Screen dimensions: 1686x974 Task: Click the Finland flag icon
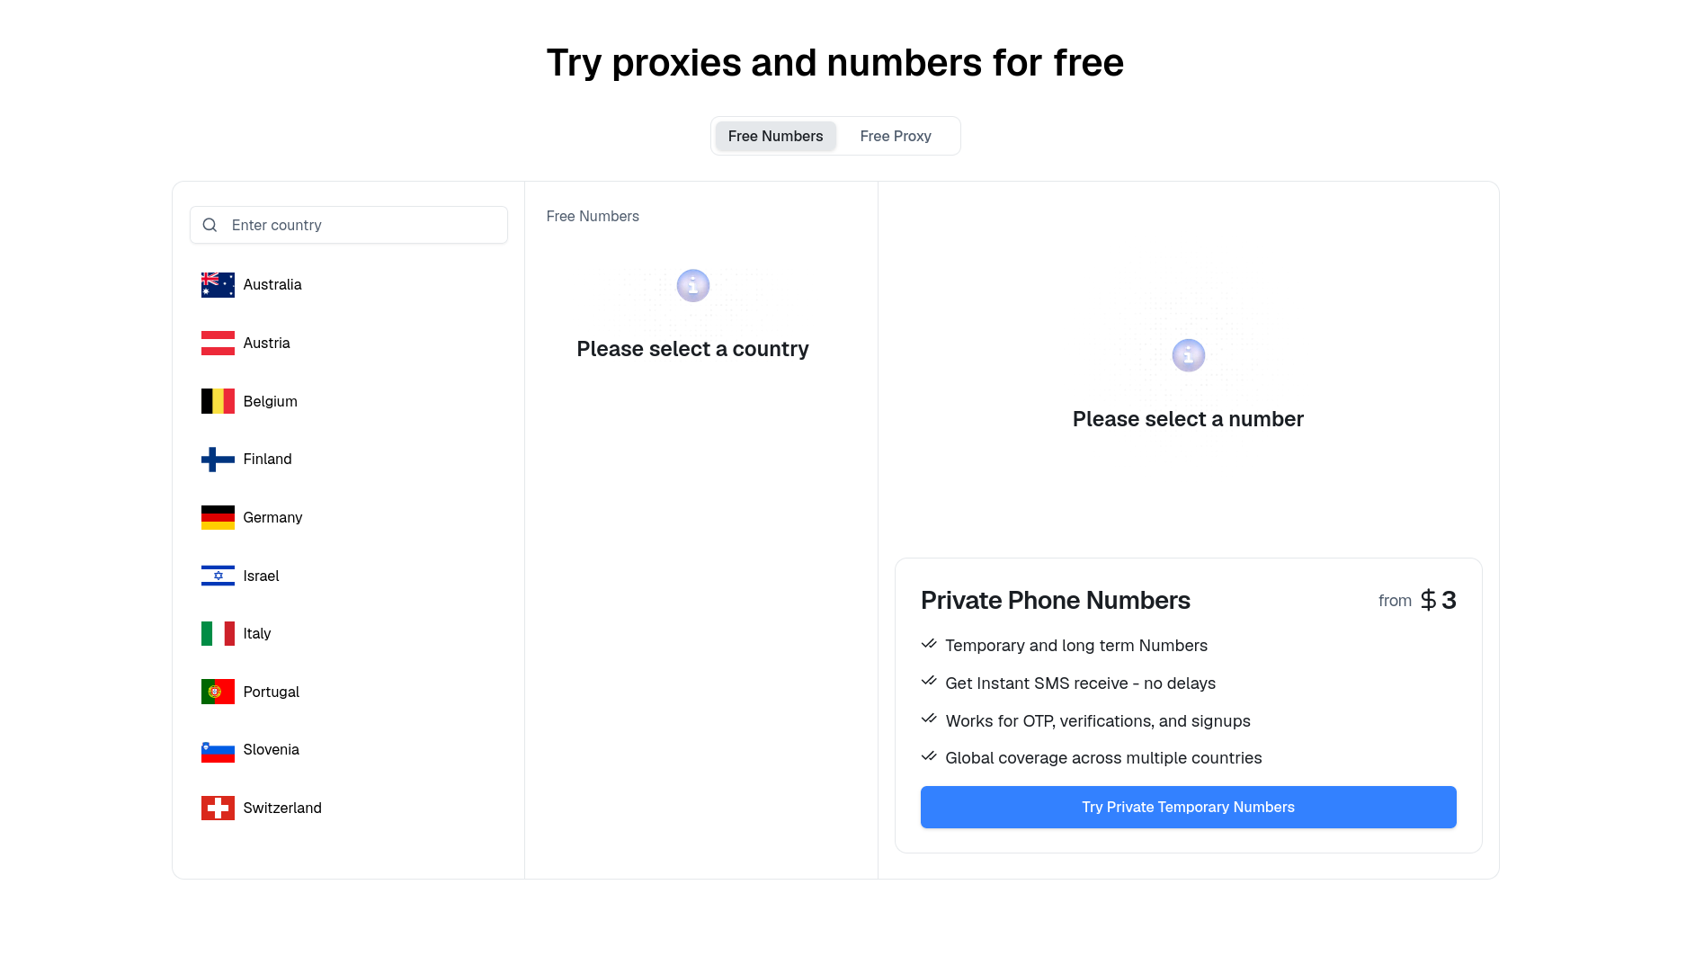[x=218, y=460]
